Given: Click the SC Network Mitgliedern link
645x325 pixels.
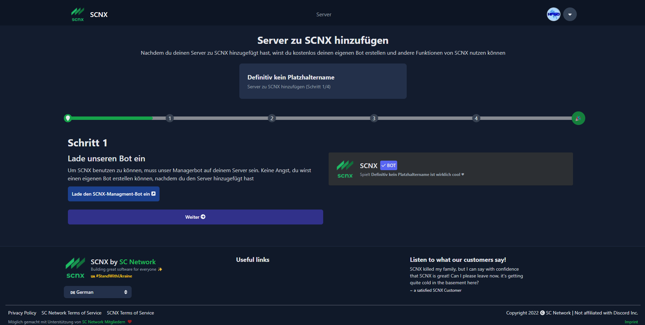Looking at the screenshot, I should click(104, 322).
